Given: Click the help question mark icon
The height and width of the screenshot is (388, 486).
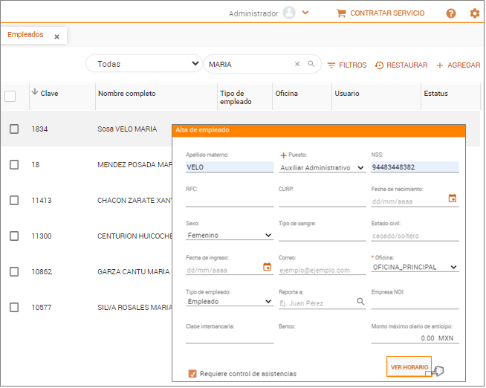Looking at the screenshot, I should coord(451,13).
